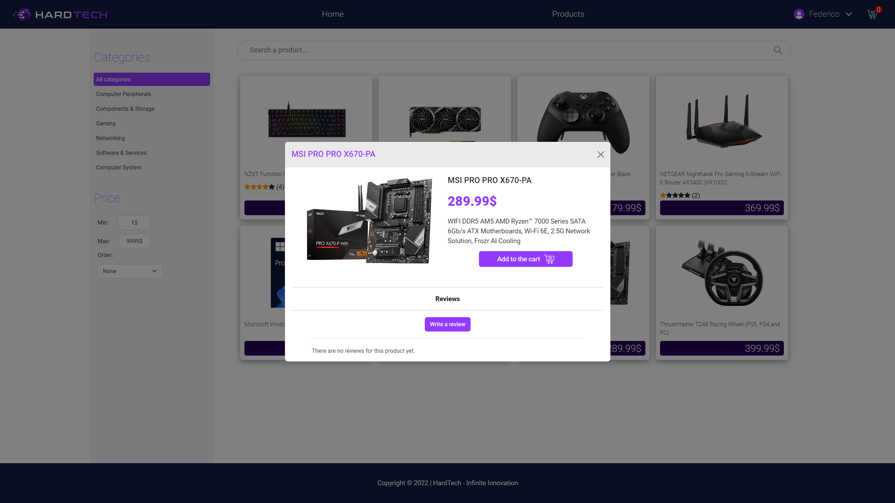Open the Thrustmaster T248 wheel image
The image size is (895, 503).
point(722,272)
